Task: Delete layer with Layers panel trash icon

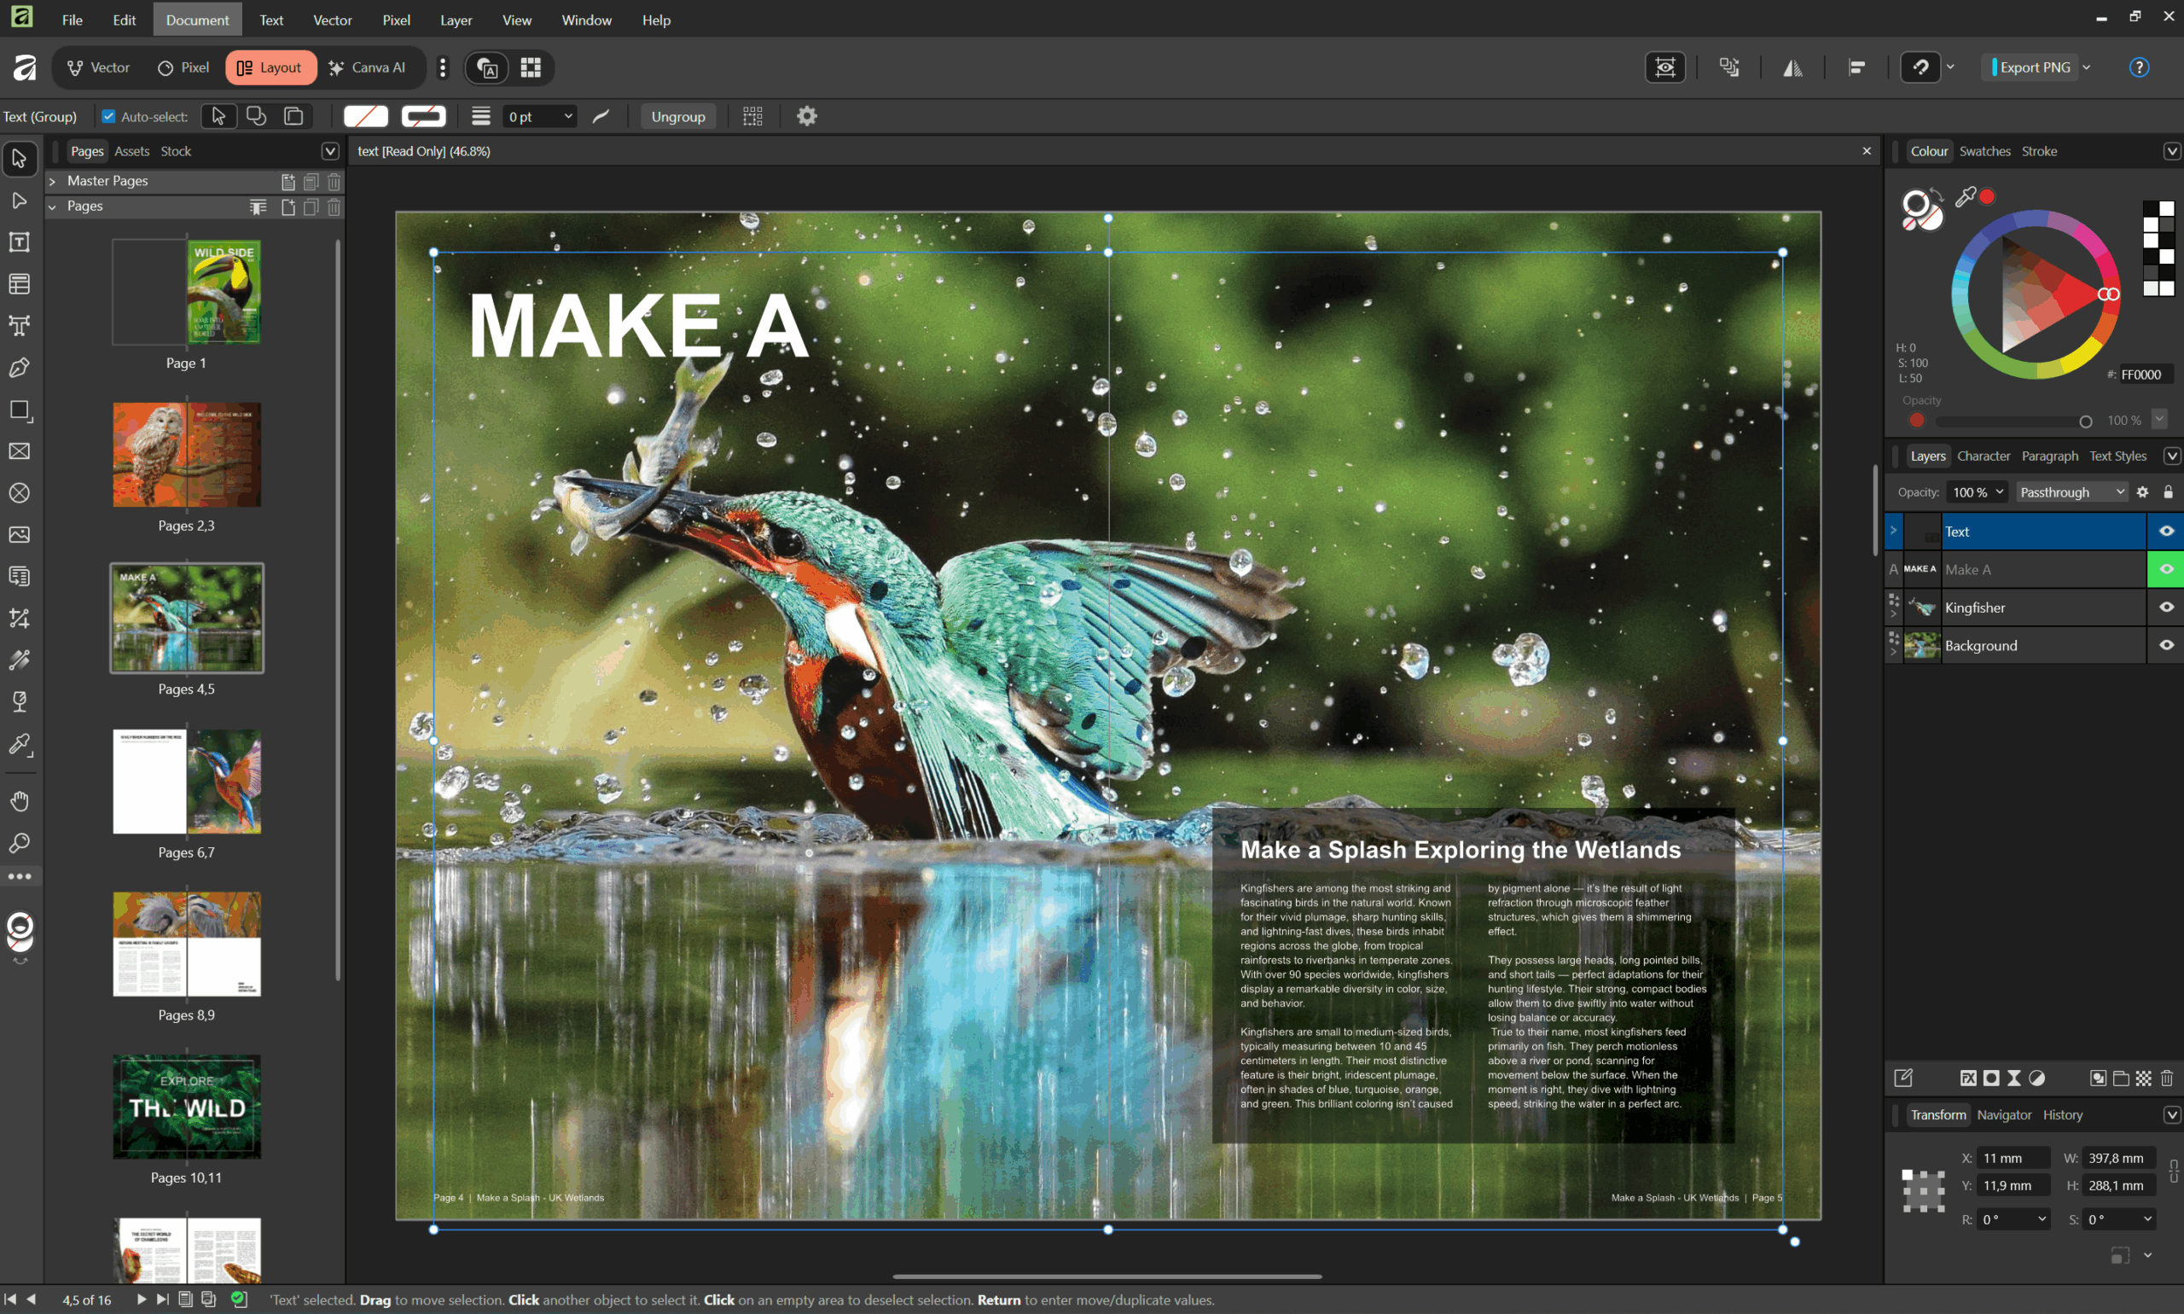Action: (2166, 1078)
